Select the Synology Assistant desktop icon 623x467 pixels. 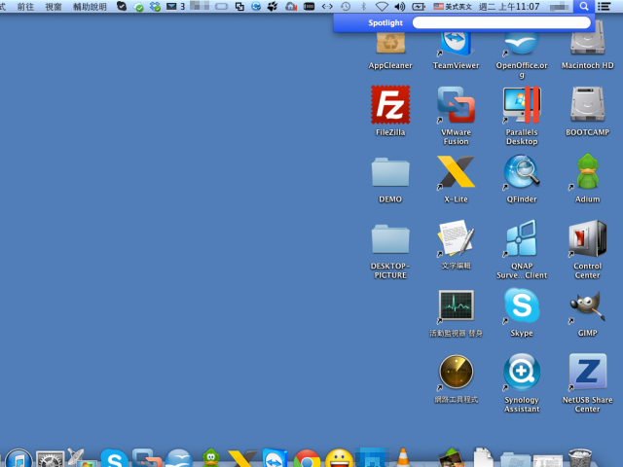pyautogui.click(x=522, y=372)
